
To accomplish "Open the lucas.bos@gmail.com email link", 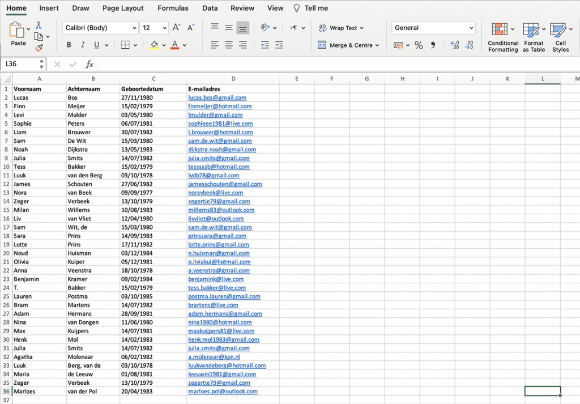I will click(x=217, y=97).
